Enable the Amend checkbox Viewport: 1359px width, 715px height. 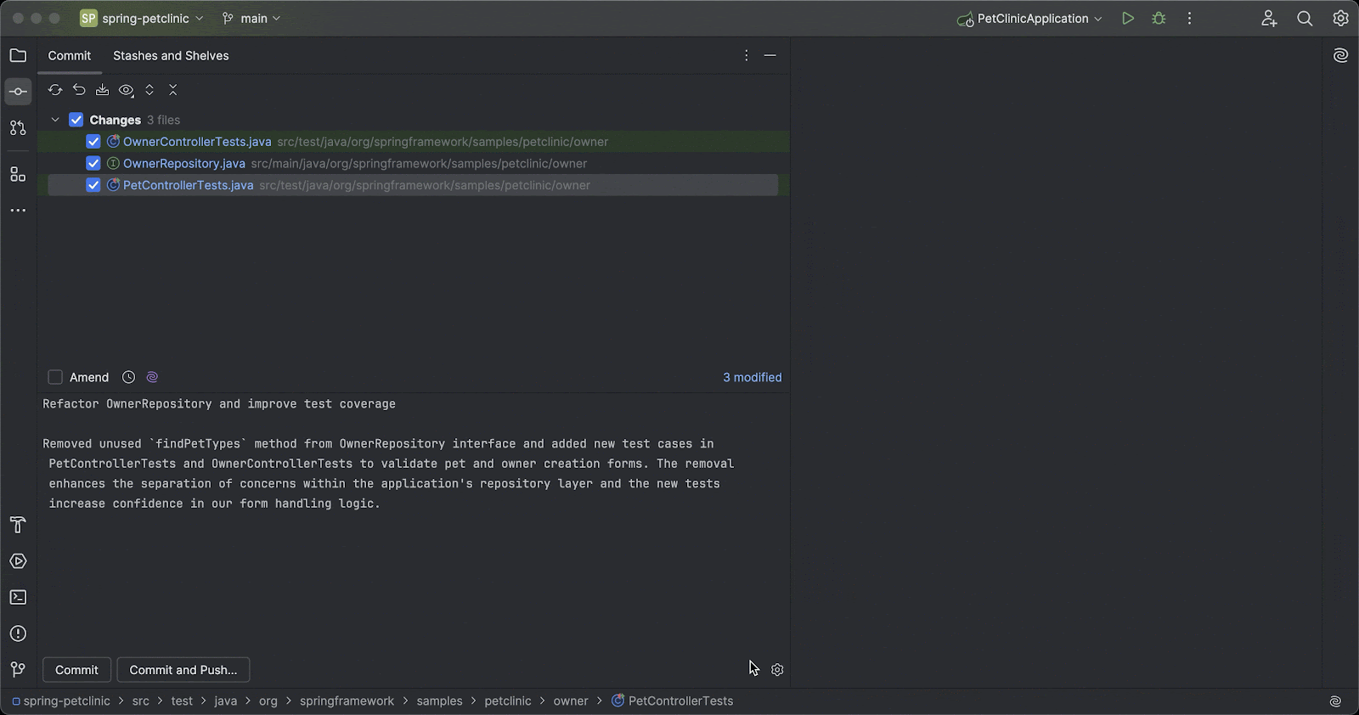coord(55,377)
